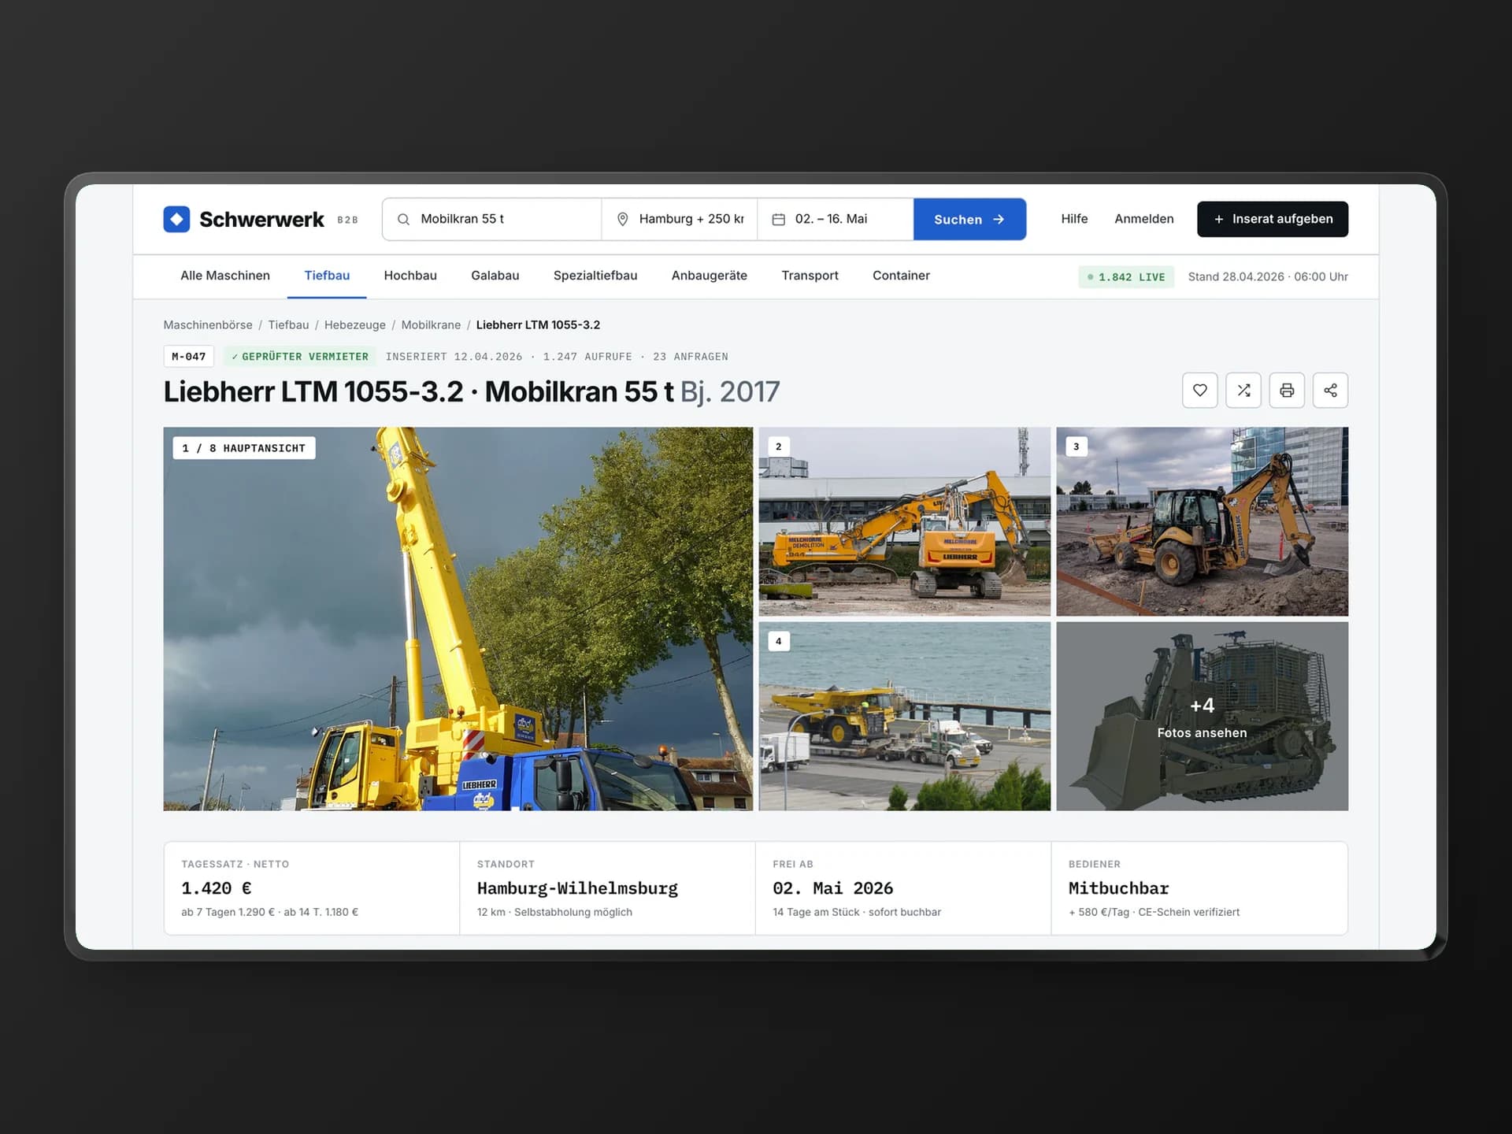Viewport: 1512px width, 1134px height.
Task: Click the Geprüfter Vermieter badge
Action: click(x=300, y=357)
